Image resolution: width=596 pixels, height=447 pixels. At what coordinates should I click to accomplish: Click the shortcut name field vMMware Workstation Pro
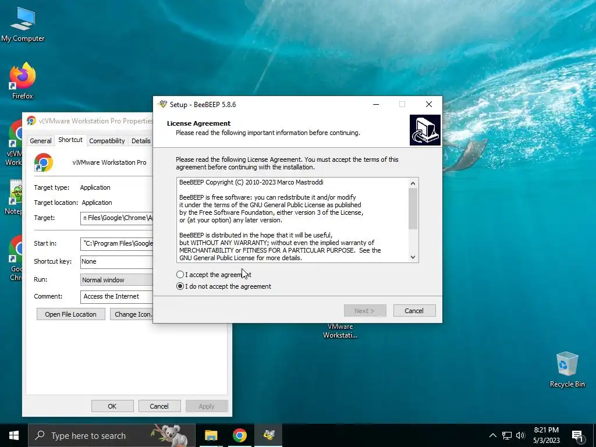[109, 162]
